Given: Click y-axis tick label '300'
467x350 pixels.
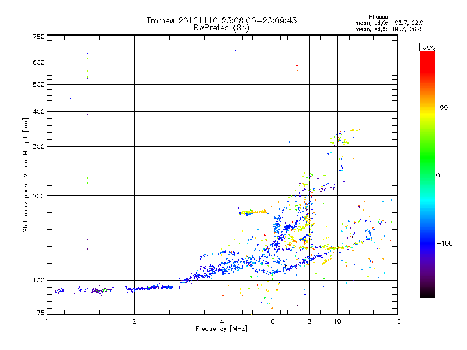Looking at the screenshot, I should pyautogui.click(x=39, y=146).
